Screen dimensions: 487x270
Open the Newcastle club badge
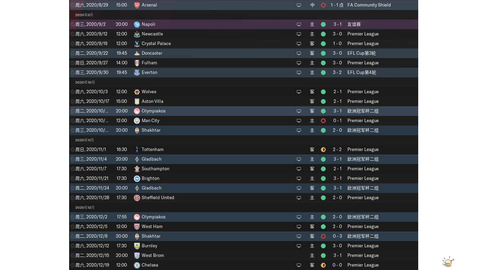(137, 34)
